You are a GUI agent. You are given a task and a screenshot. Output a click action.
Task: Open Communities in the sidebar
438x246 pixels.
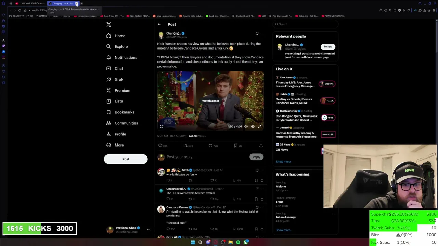click(122, 123)
